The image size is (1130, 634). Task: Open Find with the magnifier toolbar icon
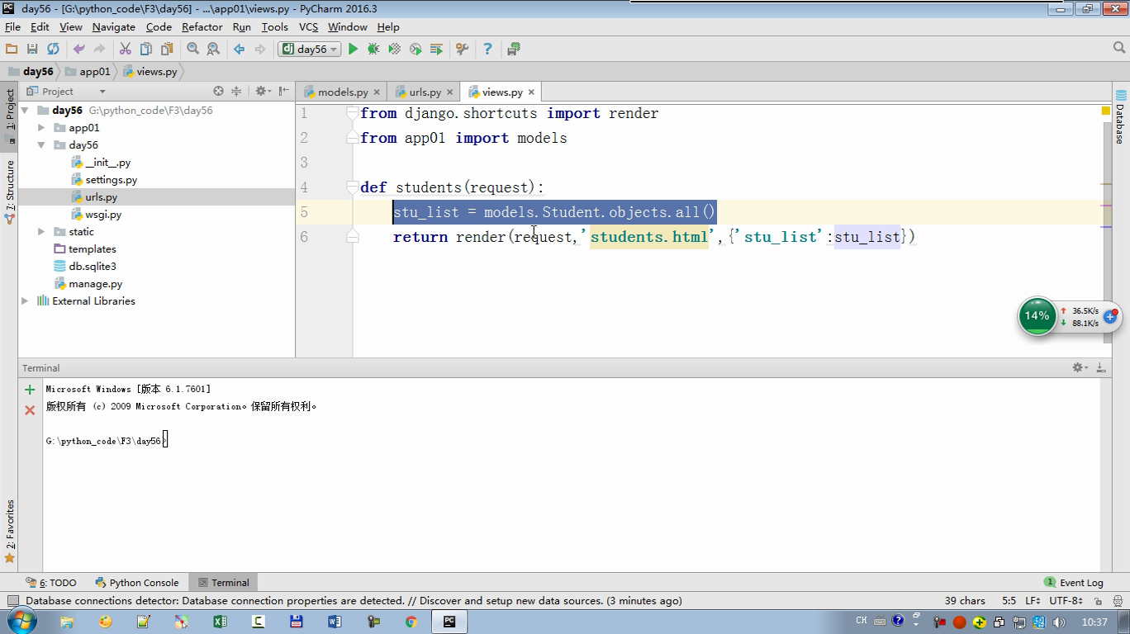pos(192,50)
